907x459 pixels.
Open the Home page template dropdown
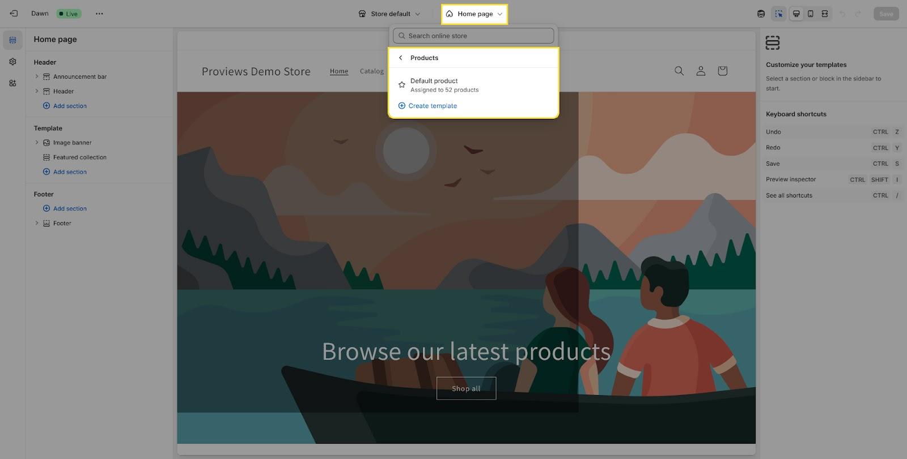click(x=474, y=14)
